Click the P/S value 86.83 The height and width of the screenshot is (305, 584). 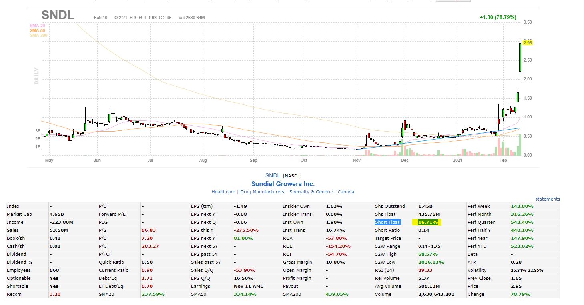(149, 230)
